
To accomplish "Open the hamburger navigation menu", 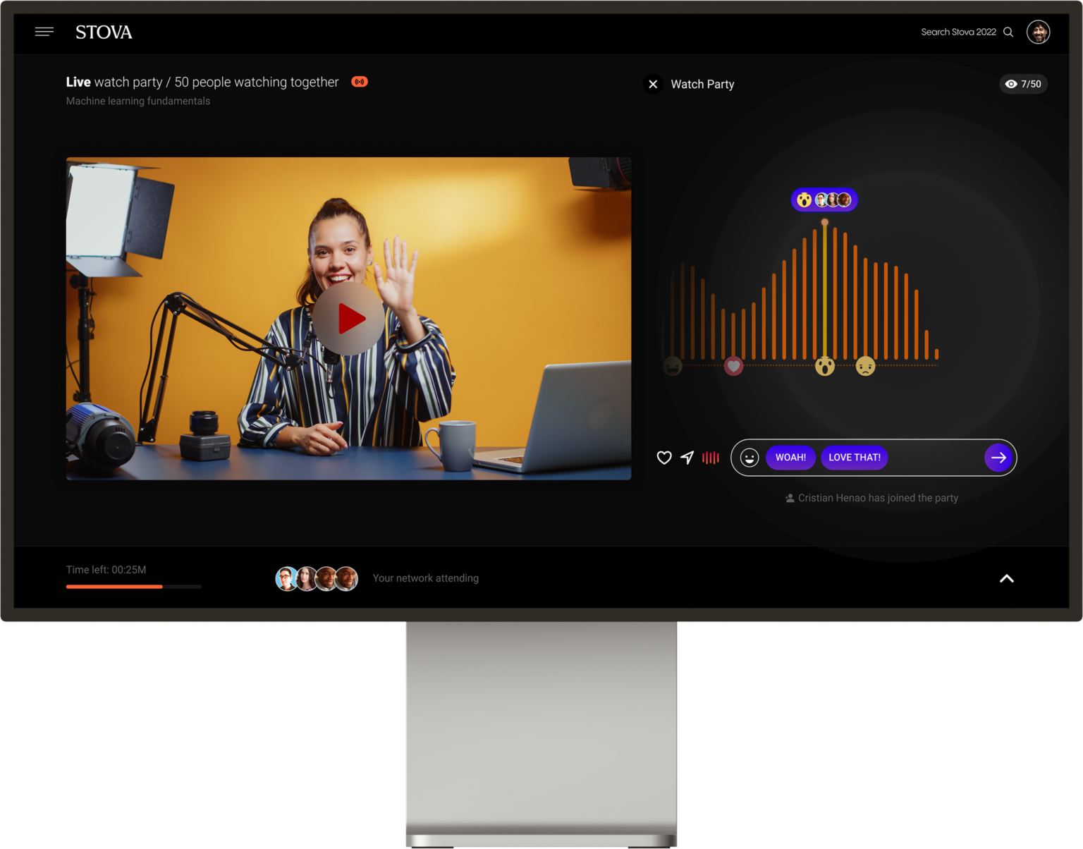I will [44, 32].
